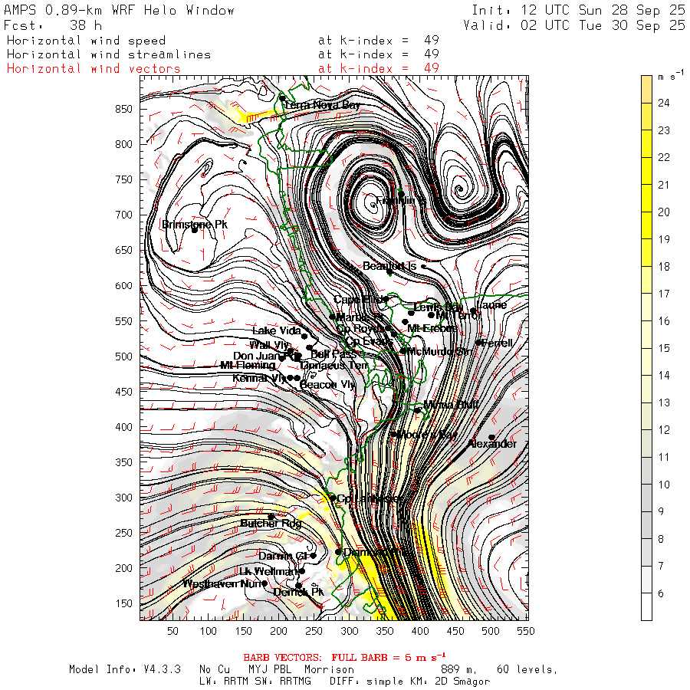Screen dimensions: 690x690
Task: Click color bar segment between 20 and 21
Action: click(x=646, y=198)
